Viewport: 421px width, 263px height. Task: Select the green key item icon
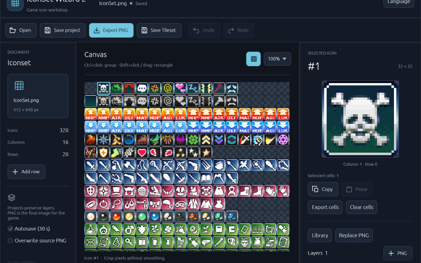click(x=129, y=242)
